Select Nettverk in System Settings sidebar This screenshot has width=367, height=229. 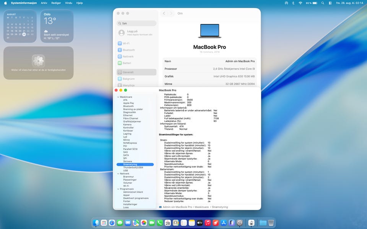tap(136, 56)
